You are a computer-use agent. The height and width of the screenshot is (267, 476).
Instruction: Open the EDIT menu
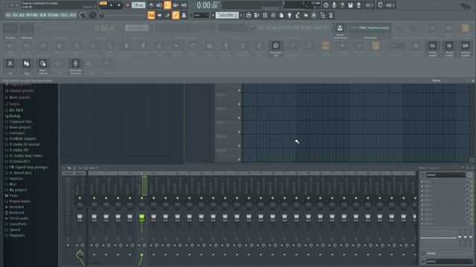(15, 15)
